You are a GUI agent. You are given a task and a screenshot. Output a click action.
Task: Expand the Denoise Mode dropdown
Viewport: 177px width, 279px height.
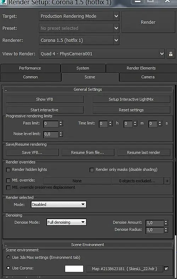(x=67, y=222)
